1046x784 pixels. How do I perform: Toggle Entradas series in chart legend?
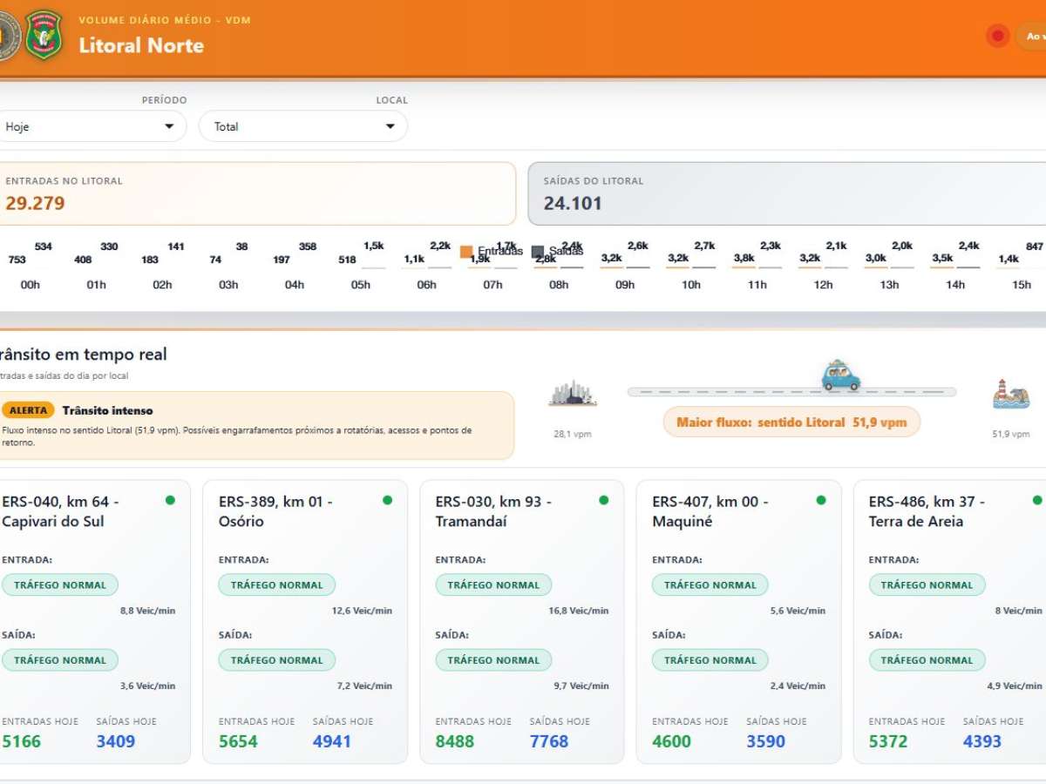point(492,252)
